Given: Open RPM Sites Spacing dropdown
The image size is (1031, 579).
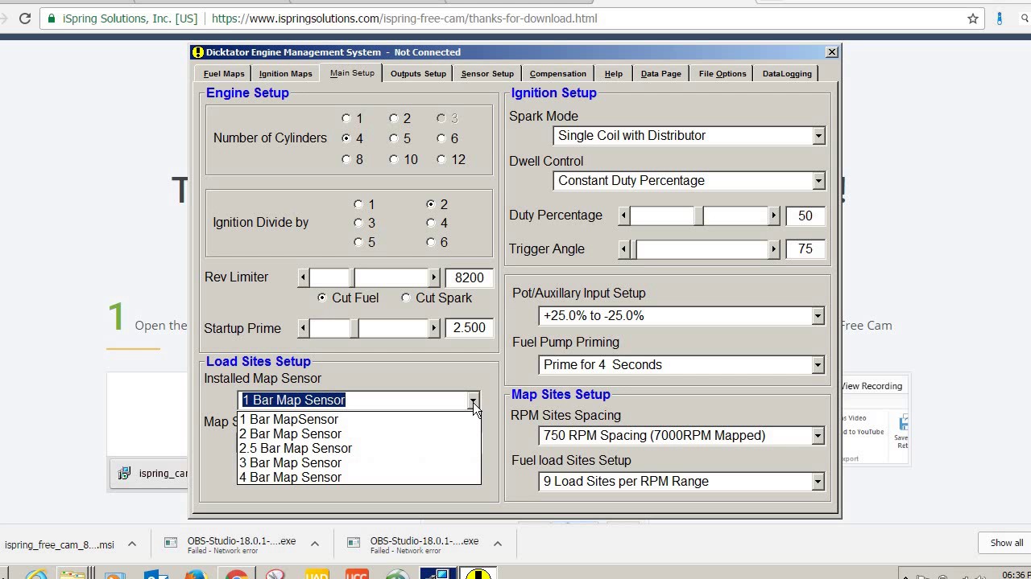Looking at the screenshot, I should [x=818, y=436].
